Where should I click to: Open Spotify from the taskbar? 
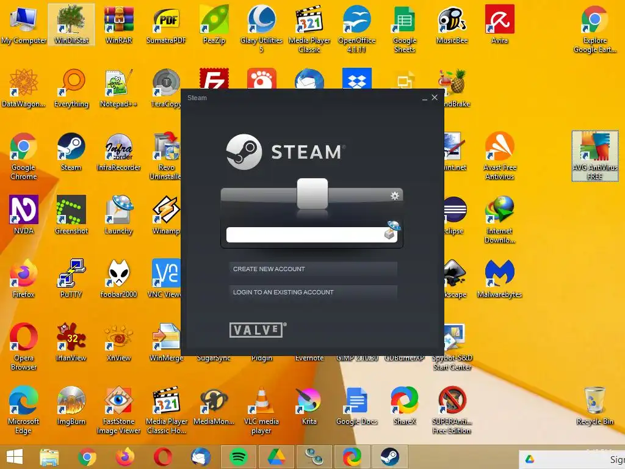point(239,457)
